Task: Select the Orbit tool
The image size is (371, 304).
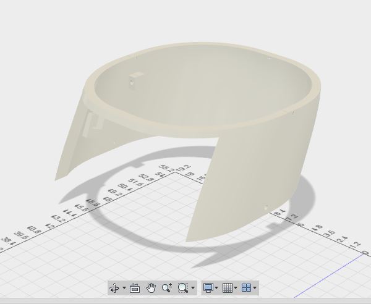Action: pos(115,288)
